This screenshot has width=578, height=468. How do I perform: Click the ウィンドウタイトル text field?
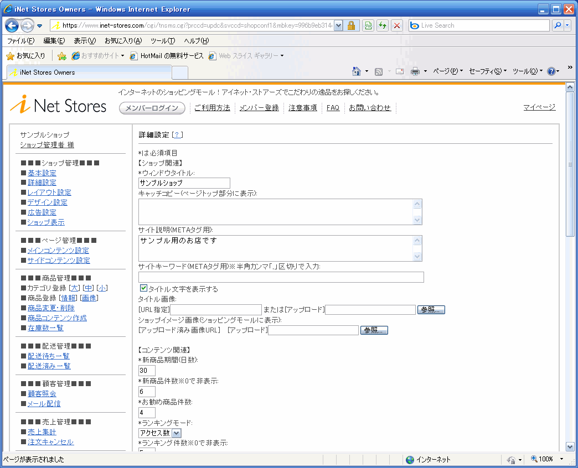[184, 183]
